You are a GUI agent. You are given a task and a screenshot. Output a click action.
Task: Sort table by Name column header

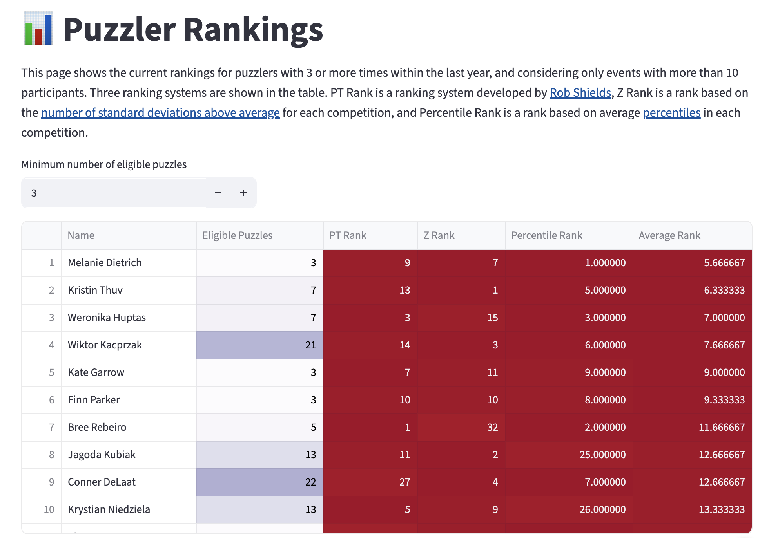(129, 235)
